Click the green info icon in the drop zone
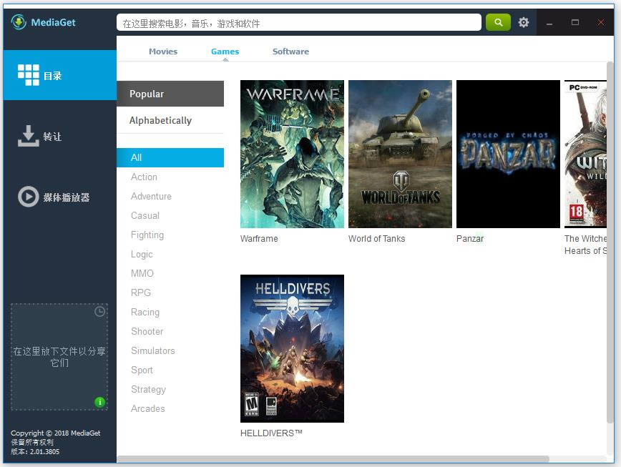The width and height of the screenshot is (621, 467). point(100,402)
